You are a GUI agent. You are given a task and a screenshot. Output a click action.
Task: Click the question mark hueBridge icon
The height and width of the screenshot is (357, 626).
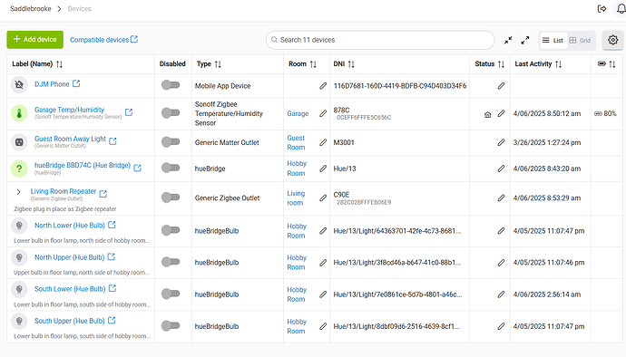[19, 169]
